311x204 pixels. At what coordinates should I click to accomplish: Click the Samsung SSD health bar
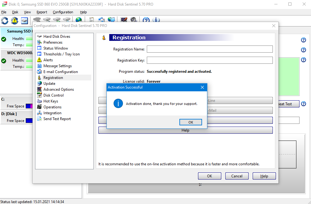[29, 39]
